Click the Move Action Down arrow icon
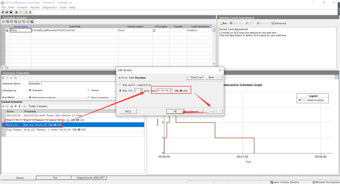Screen dimensions: 340x184 coord(19,106)
